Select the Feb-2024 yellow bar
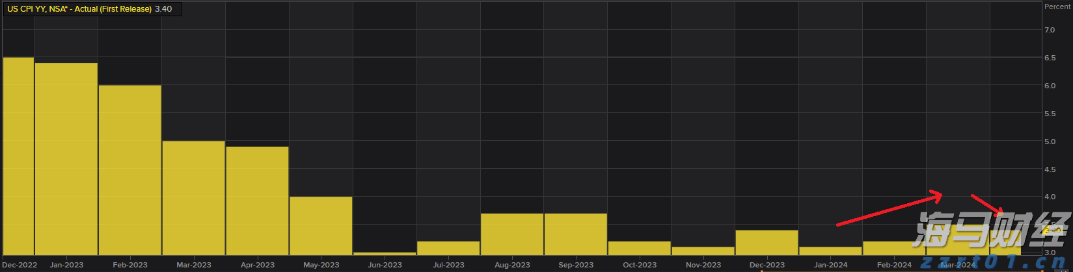The width and height of the screenshot is (1073, 272). tap(894, 248)
